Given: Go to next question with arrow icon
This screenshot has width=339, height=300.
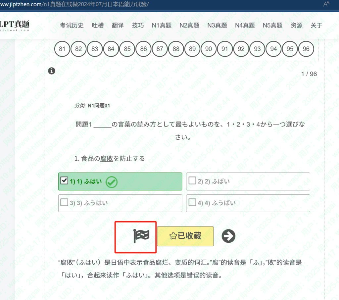Looking at the screenshot, I should tap(228, 236).
